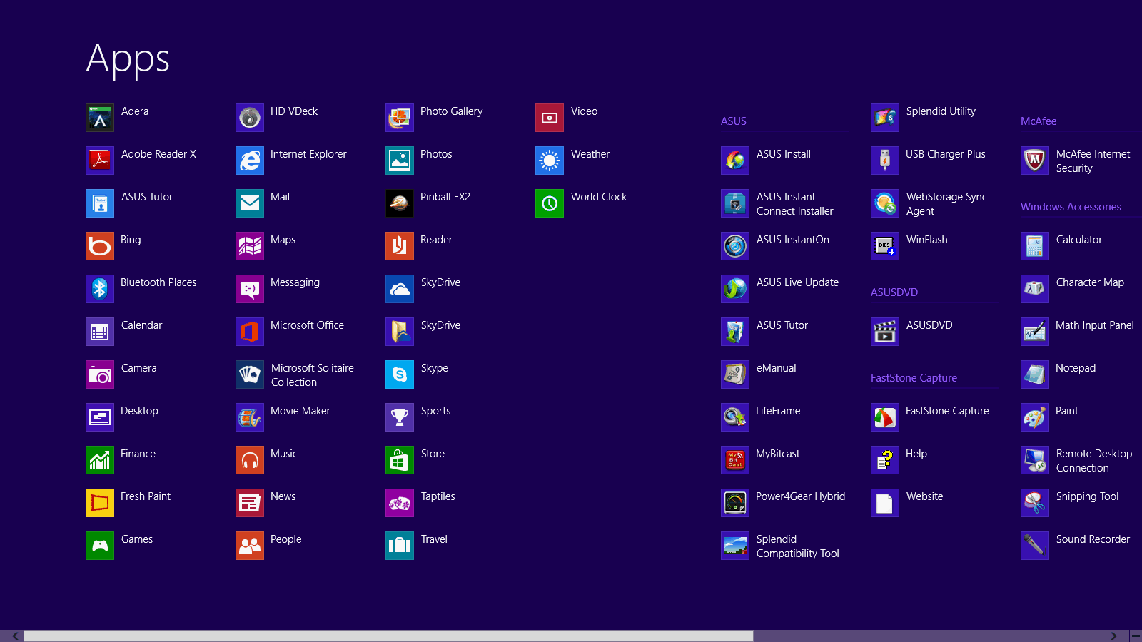
Task: Launch ASUS Install icon
Action: coord(735,160)
